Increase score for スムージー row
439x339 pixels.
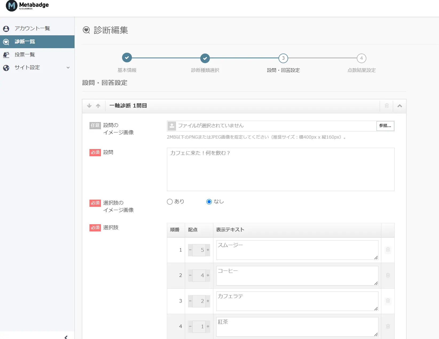pyautogui.click(x=208, y=250)
